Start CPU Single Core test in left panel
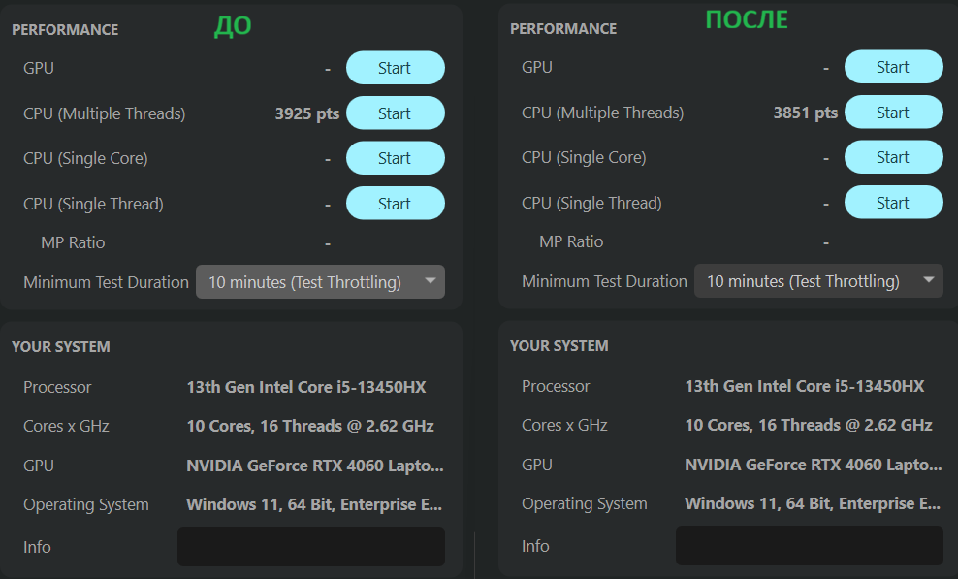Viewport: 958px width, 579px height. 396,158
